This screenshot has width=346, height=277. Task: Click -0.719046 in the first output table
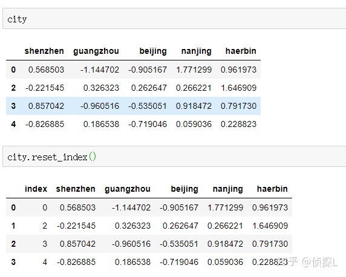(148, 124)
